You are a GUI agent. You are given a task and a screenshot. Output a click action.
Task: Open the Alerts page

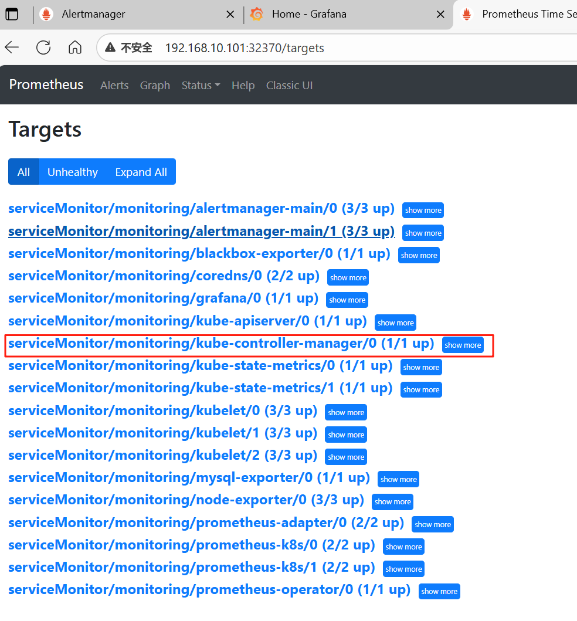pyautogui.click(x=114, y=85)
